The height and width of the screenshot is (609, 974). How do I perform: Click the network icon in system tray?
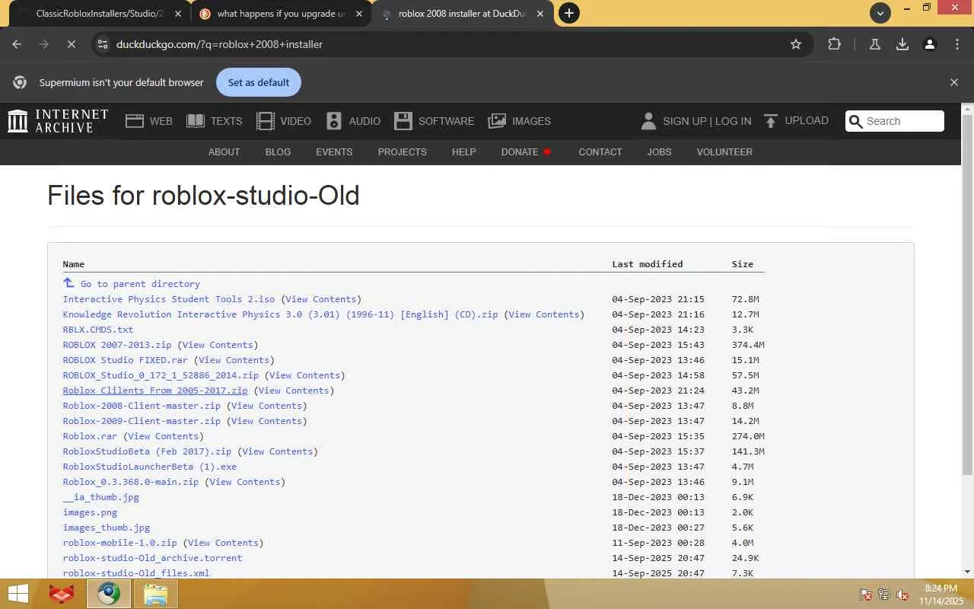pos(884,595)
